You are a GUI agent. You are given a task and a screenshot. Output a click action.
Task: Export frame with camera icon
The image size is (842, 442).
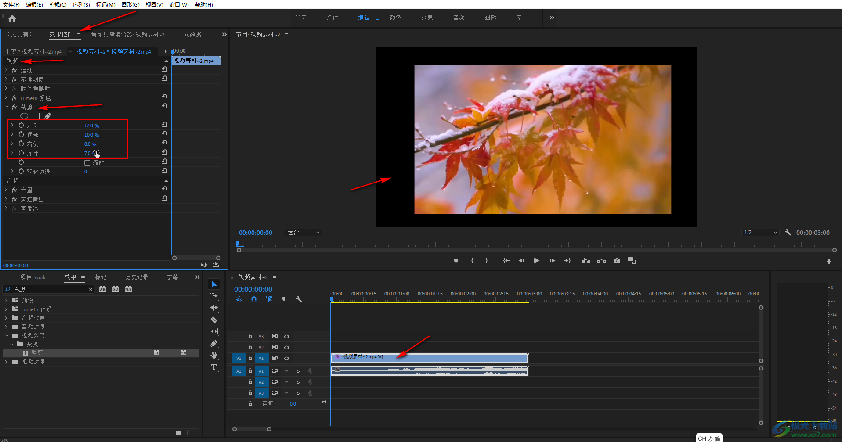coord(617,261)
